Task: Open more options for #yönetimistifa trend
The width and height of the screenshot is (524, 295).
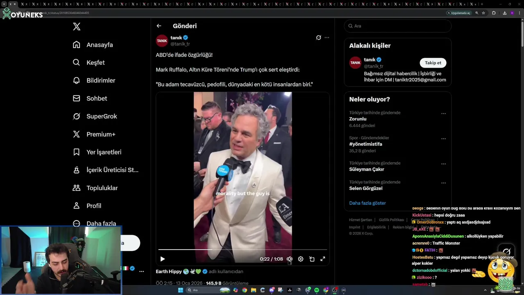Action: click(x=443, y=139)
